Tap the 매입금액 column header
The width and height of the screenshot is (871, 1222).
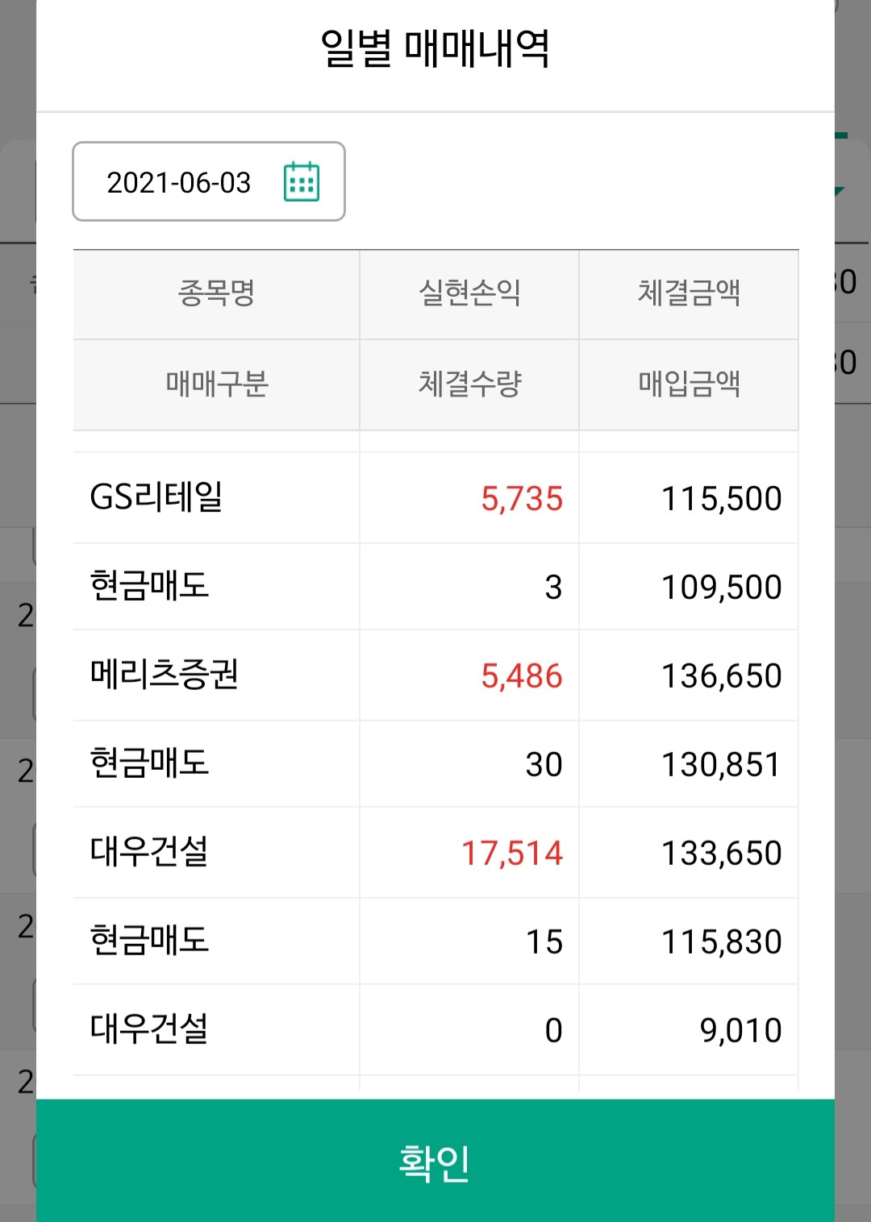point(689,384)
